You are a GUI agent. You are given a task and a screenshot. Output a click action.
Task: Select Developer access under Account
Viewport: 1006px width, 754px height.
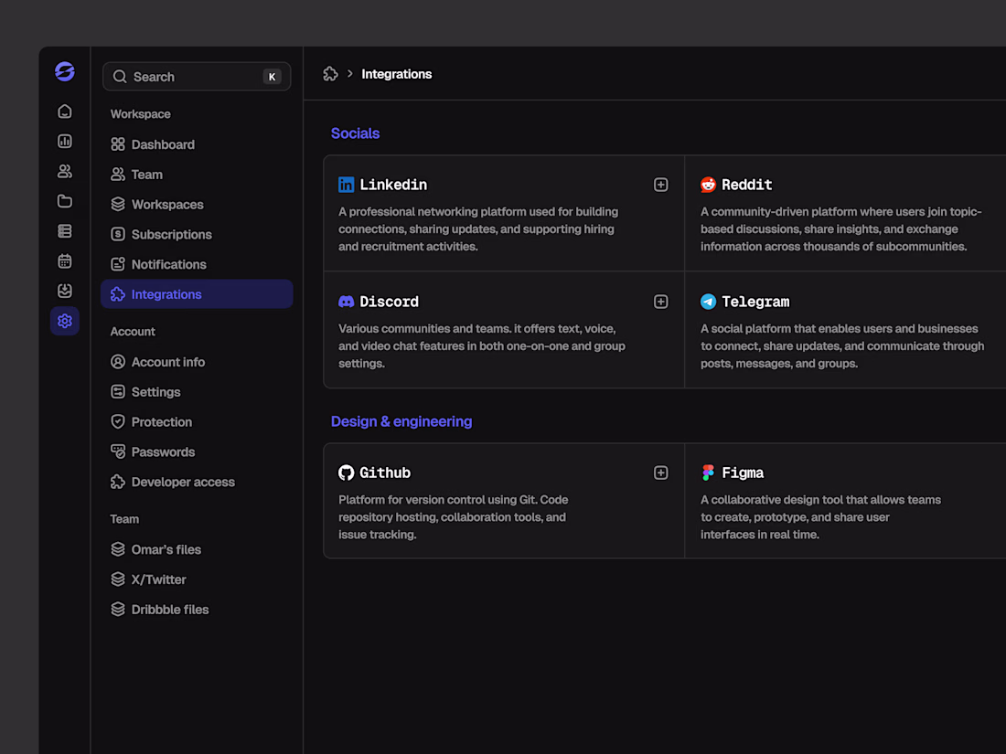point(183,482)
